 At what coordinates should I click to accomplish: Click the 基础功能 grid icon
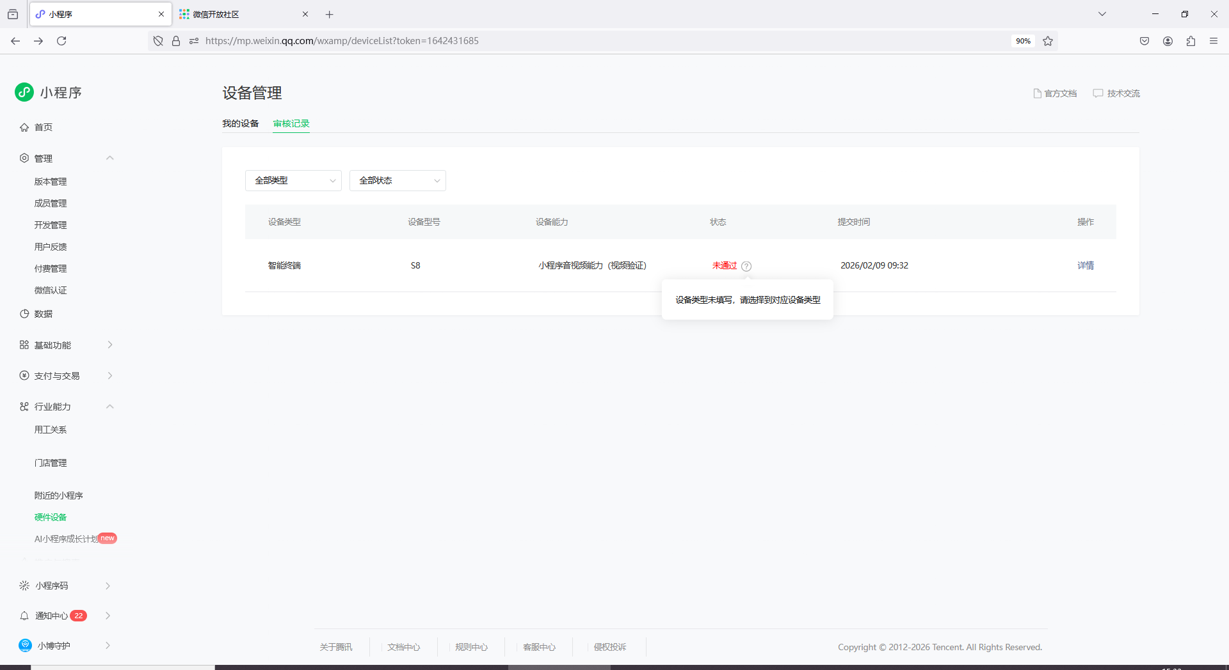[x=24, y=345]
